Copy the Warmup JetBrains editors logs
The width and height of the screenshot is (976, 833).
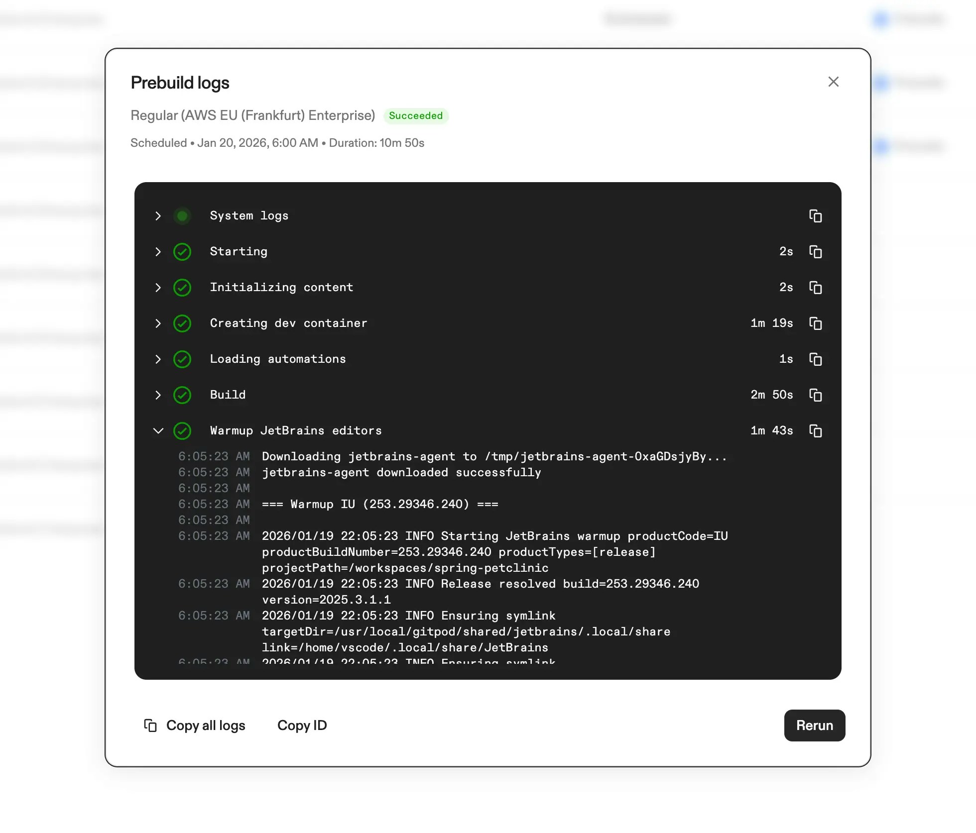pos(816,431)
